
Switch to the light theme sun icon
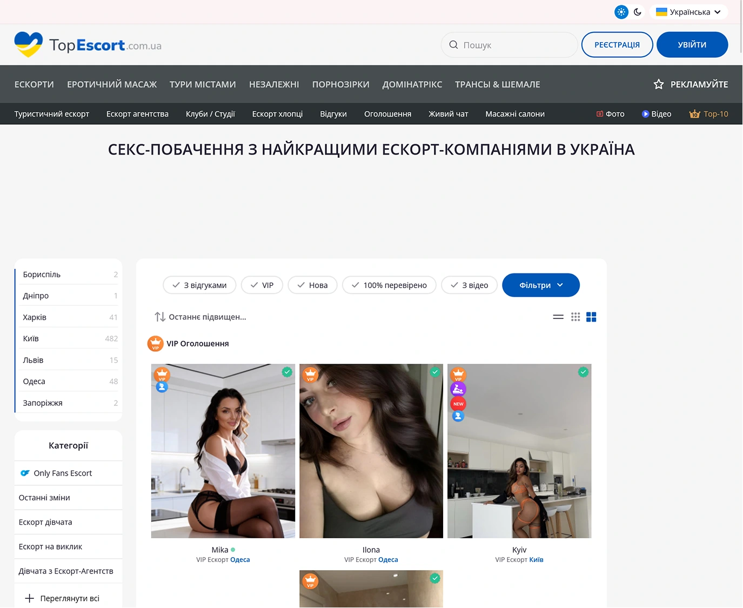click(621, 12)
